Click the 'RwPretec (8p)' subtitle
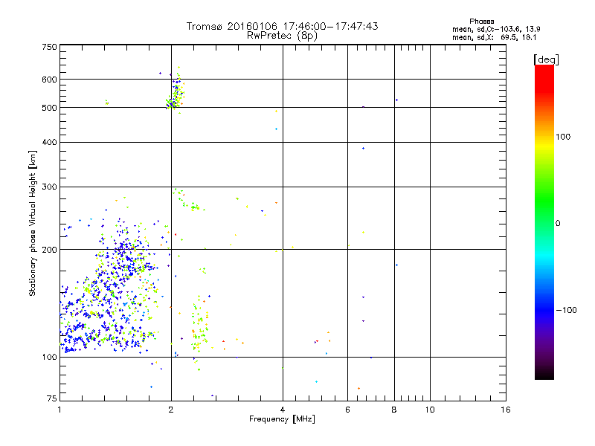 [x=282, y=36]
